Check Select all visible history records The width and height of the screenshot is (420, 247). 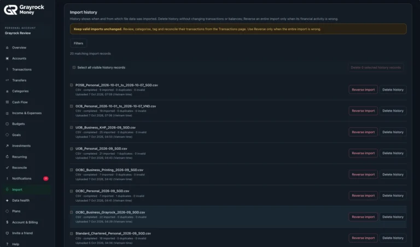coord(74,67)
